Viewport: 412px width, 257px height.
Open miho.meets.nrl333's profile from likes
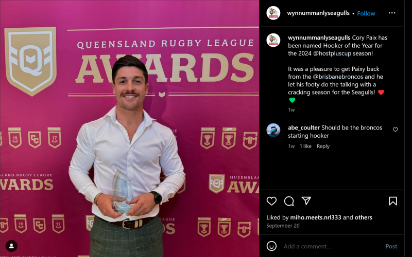coord(316,217)
